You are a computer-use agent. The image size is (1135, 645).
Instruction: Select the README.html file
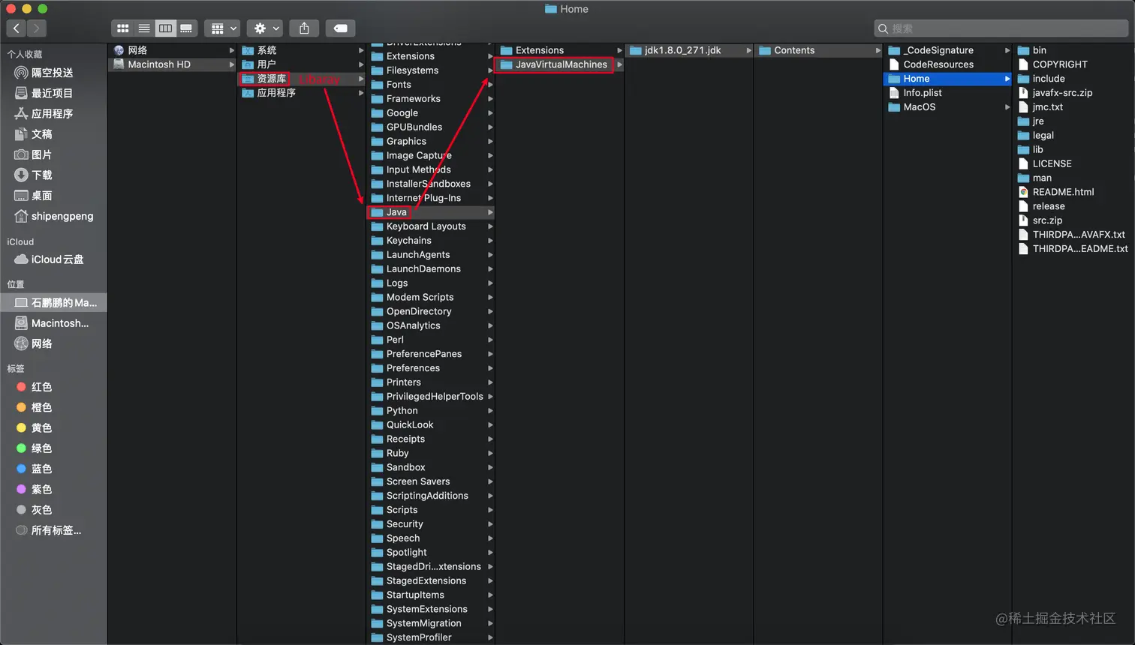coord(1073,192)
